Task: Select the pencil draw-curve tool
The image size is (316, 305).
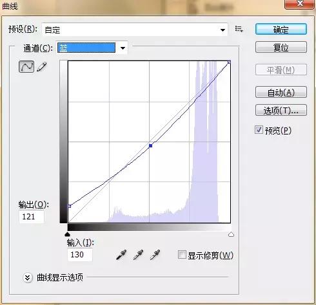Action: pyautogui.click(x=42, y=67)
